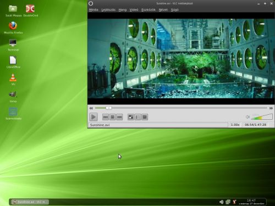The height and width of the screenshot is (206, 275).
Task: Select the Vlc cone desktop icon
Action: (13, 80)
